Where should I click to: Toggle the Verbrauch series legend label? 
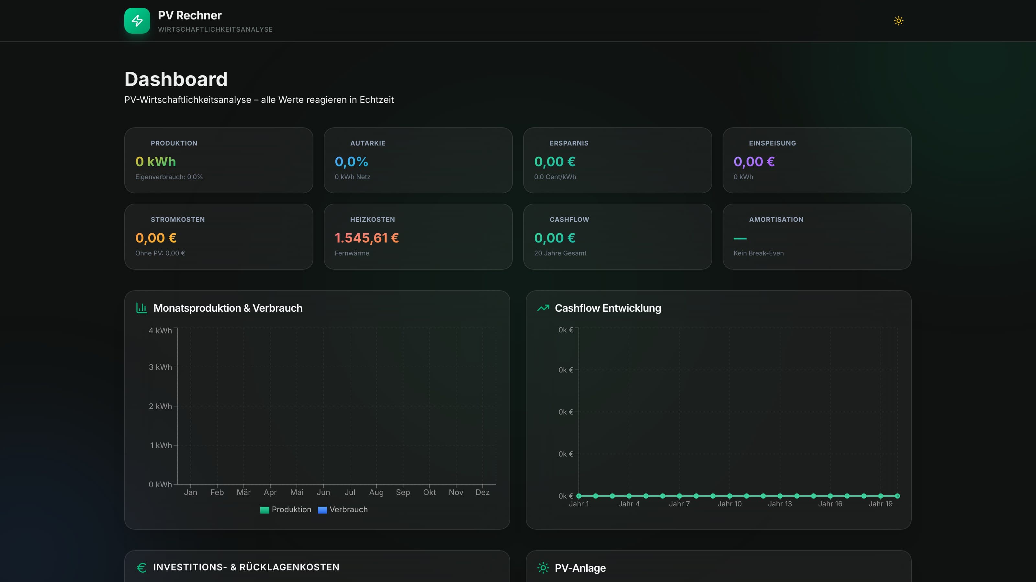click(348, 509)
